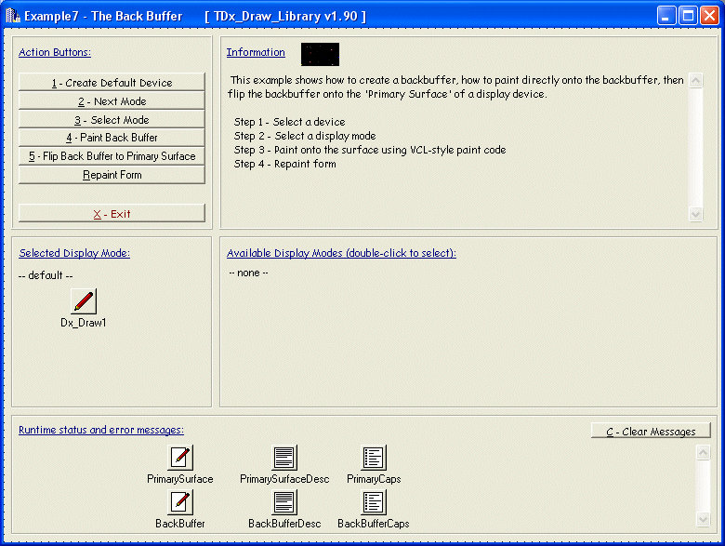Viewport: 725px width, 546px height.
Task: Maximize the Example7 window
Action: click(x=688, y=16)
